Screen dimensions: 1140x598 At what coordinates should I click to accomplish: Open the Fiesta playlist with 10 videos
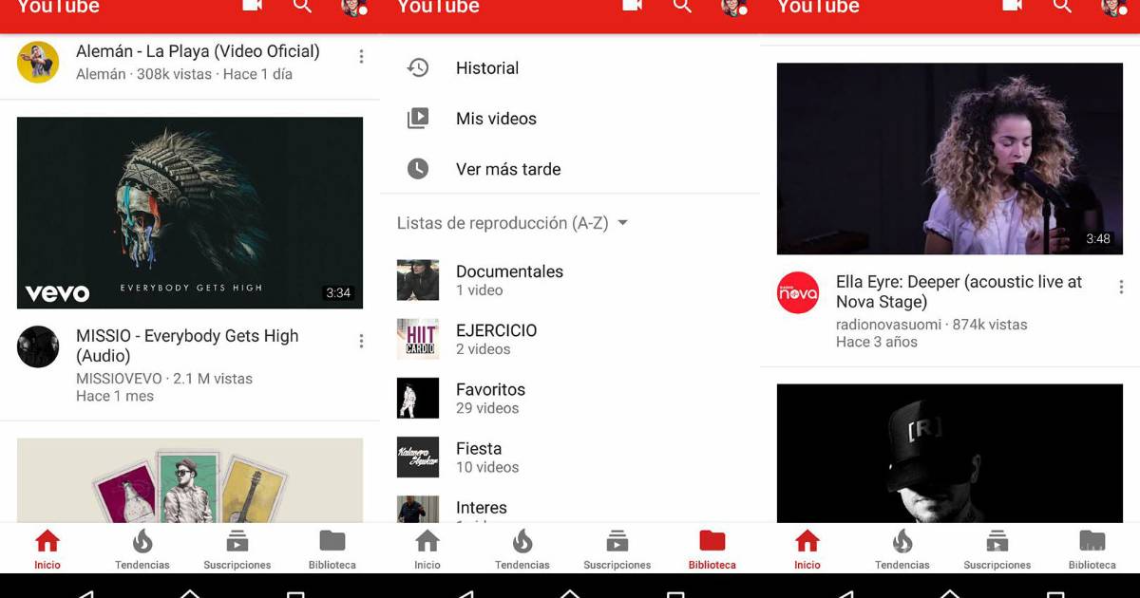pos(486,457)
